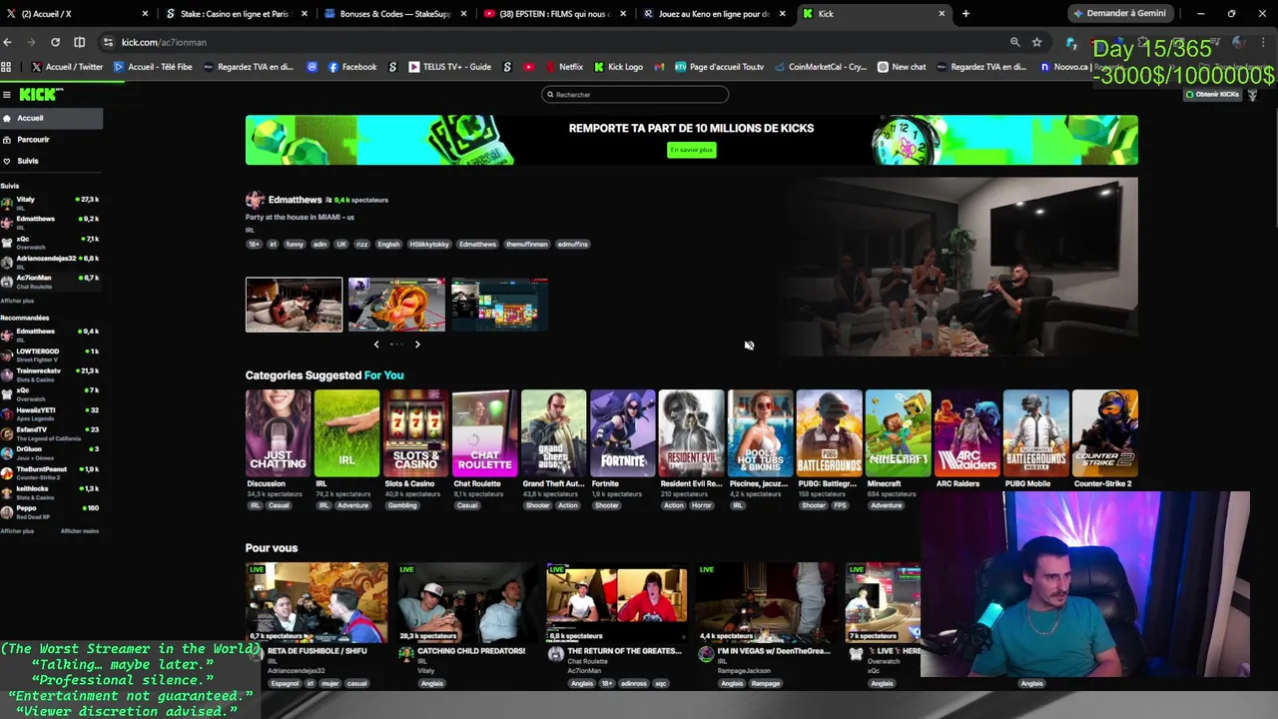
Task: Unmute the featured stream preview
Action: click(749, 346)
